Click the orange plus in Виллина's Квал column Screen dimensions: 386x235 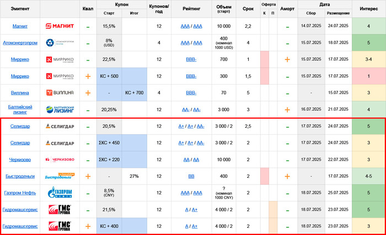pos(88,93)
